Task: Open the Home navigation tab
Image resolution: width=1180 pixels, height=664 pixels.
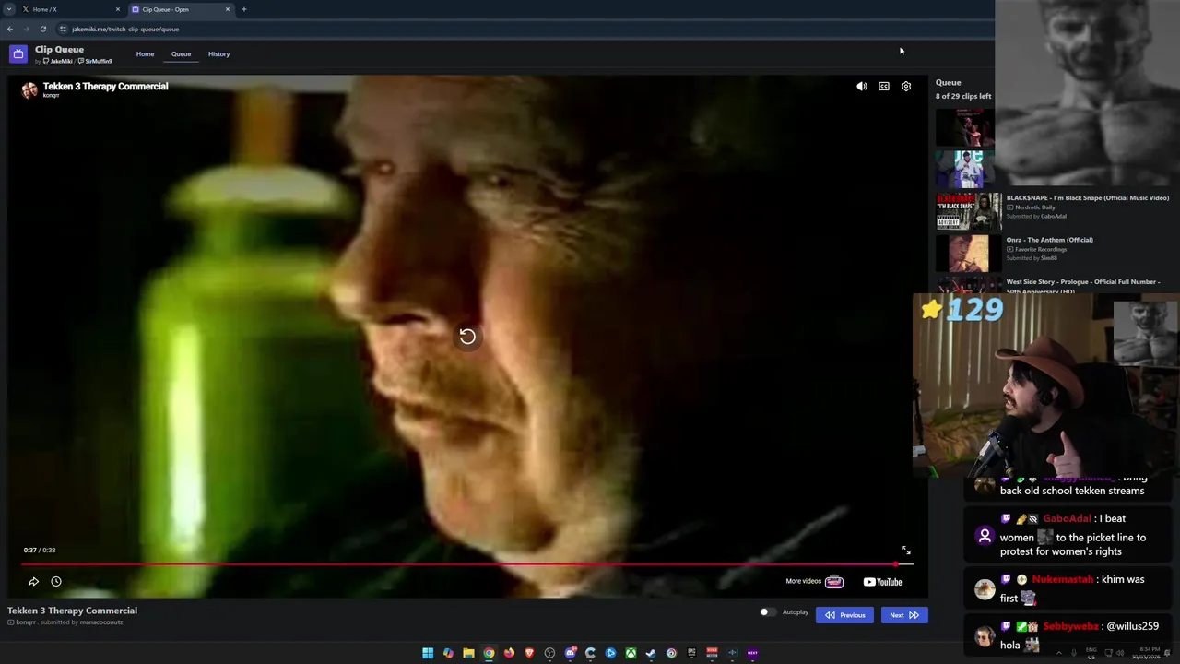Action: pos(146,54)
